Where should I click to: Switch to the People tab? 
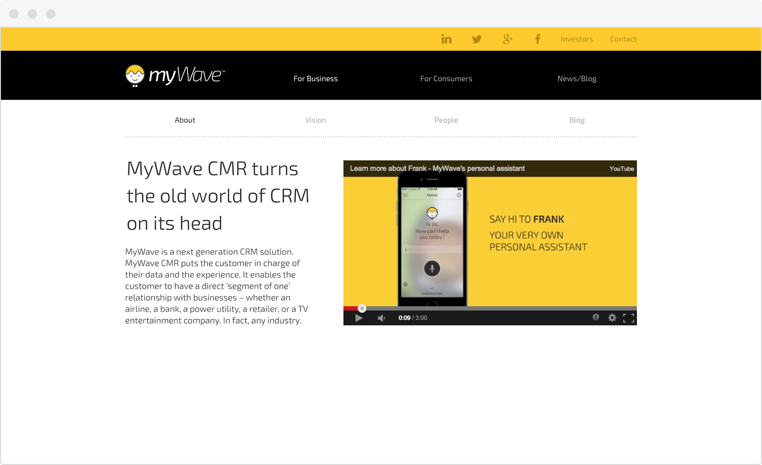[x=446, y=120]
